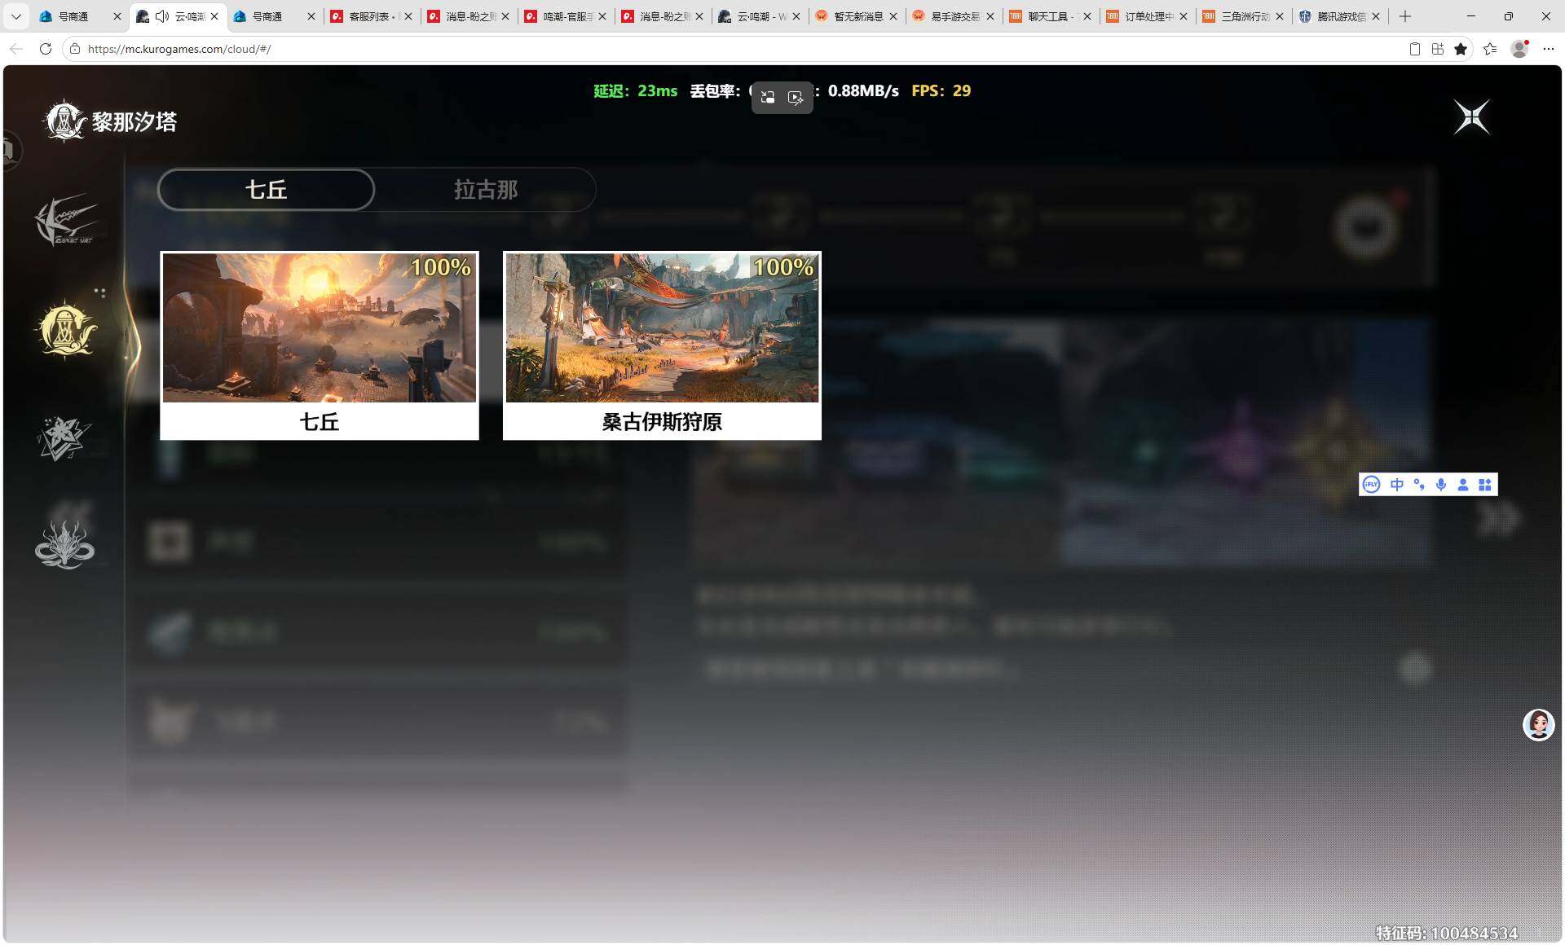Click the blurred double-arrow next button
Image resolution: width=1565 pixels, height=945 pixels.
coord(1498,518)
